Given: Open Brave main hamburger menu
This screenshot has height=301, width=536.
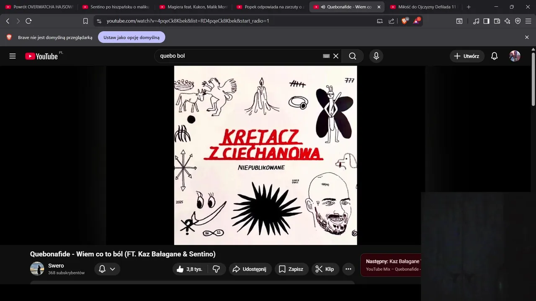Looking at the screenshot, I should pyautogui.click(x=528, y=21).
